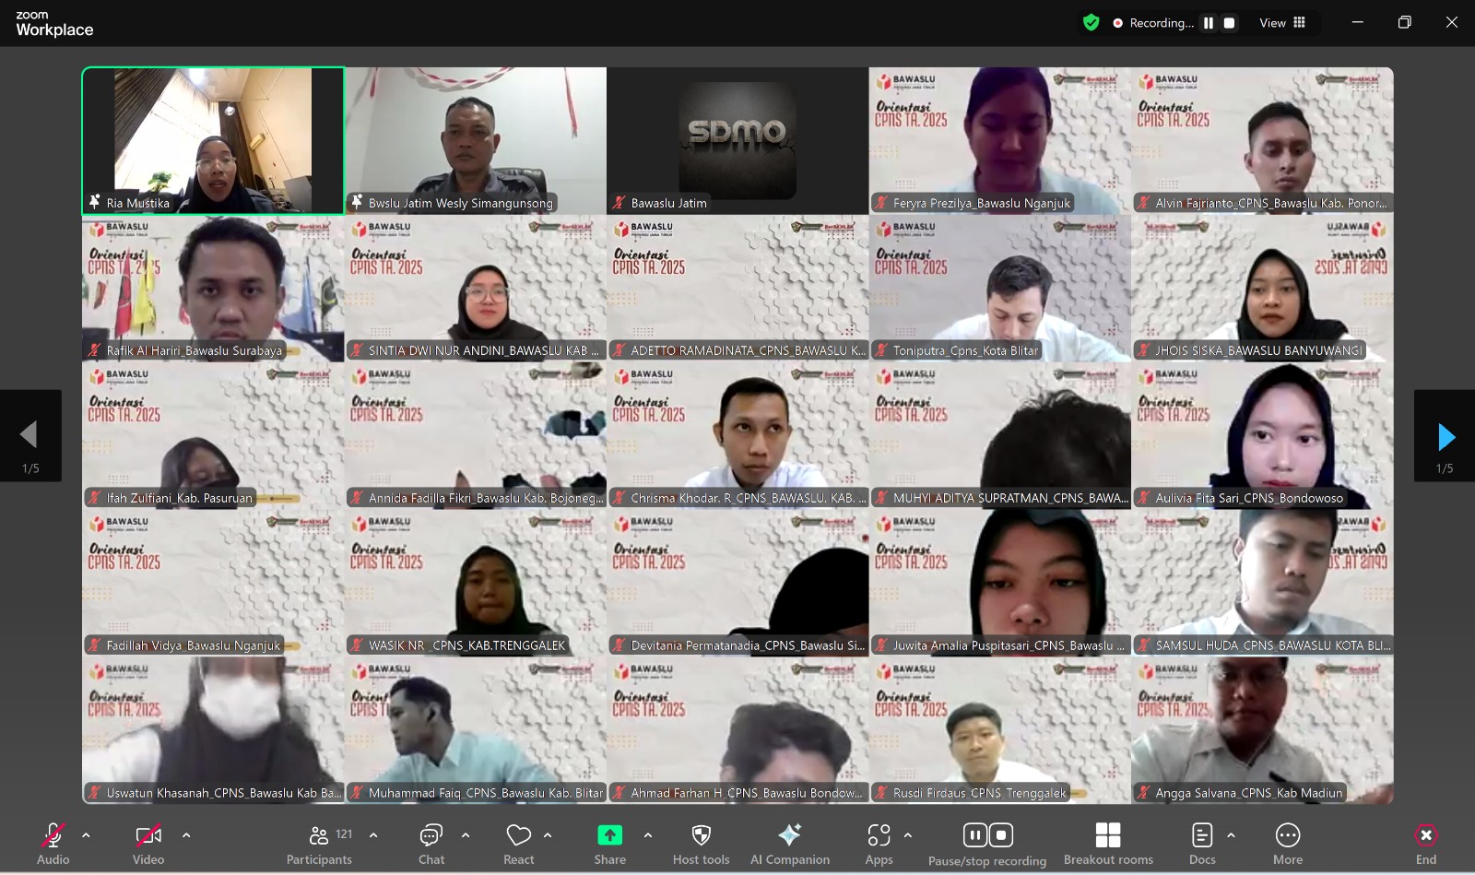Open the Participants panel
1475x875 pixels.
pyautogui.click(x=319, y=843)
